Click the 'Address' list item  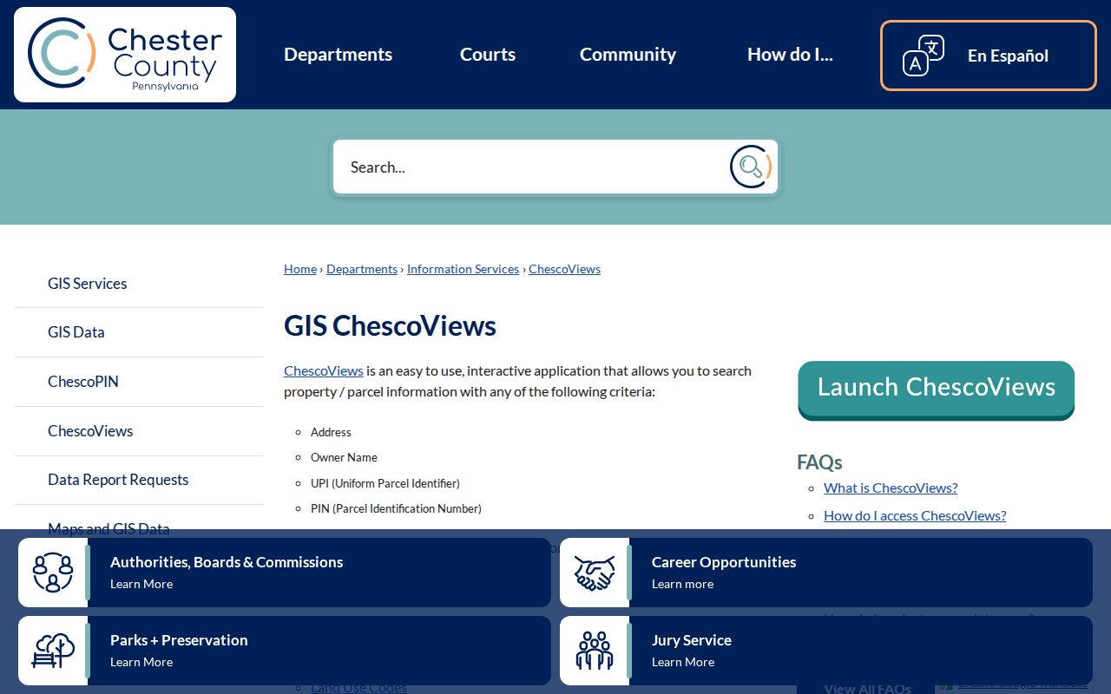331,432
